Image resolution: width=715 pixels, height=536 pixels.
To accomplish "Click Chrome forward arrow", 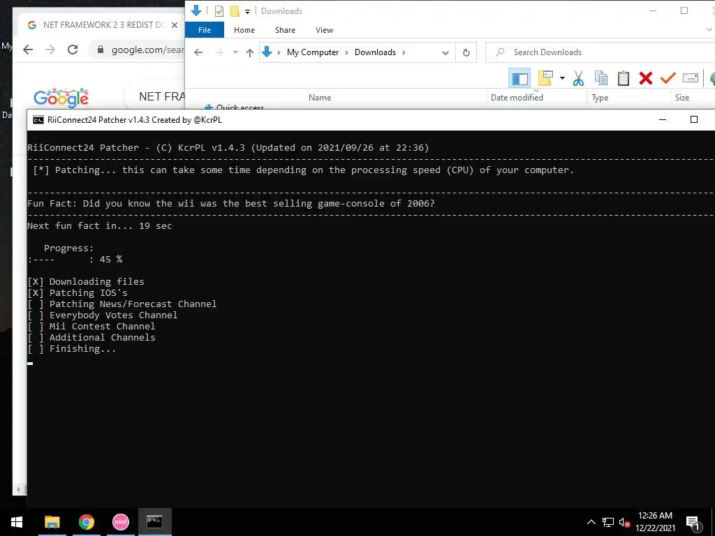I will (50, 50).
